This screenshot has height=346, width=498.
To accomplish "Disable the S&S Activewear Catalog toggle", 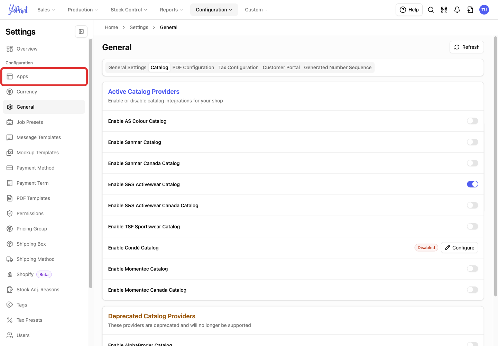I will click(x=472, y=184).
